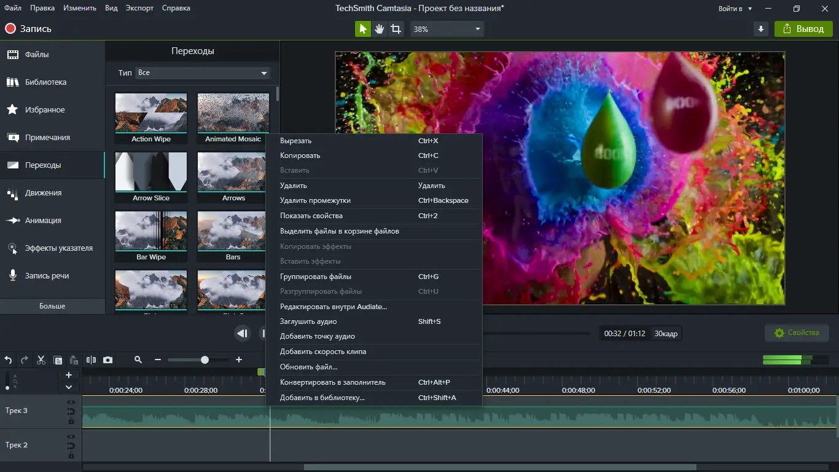Hide Трек 3 with its eye toggle
Viewport: 839px width, 472px height.
72,403
